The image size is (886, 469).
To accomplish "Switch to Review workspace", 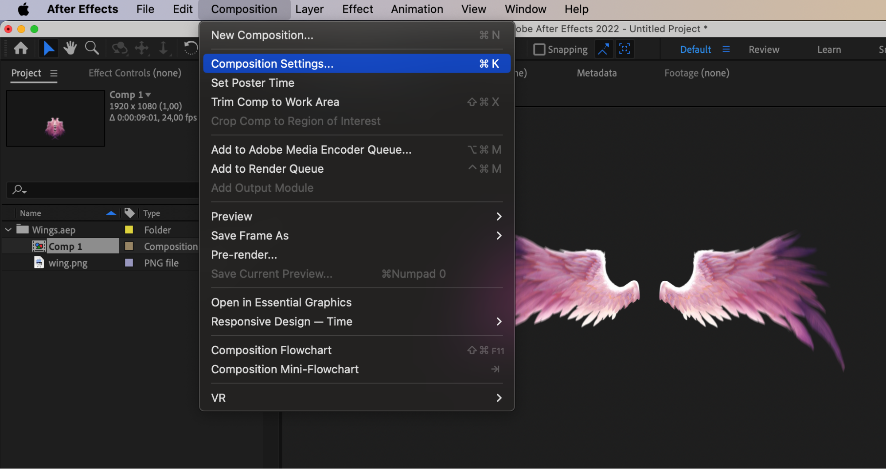I will point(764,50).
